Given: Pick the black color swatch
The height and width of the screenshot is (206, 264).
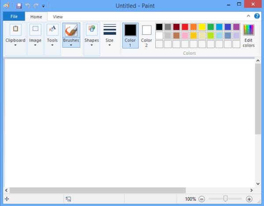Looking at the screenshot, I should (159, 27).
